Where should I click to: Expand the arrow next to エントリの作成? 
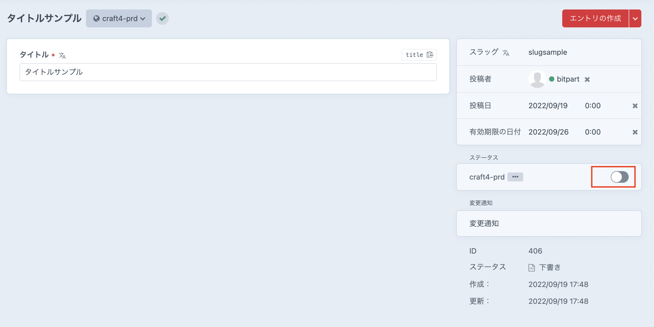(x=635, y=18)
